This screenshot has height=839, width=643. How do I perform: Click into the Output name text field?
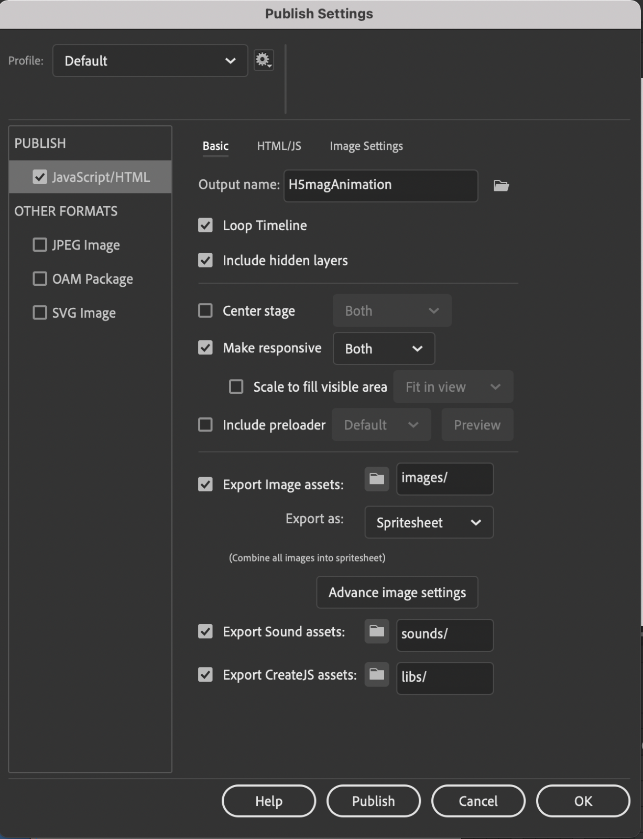(x=380, y=186)
